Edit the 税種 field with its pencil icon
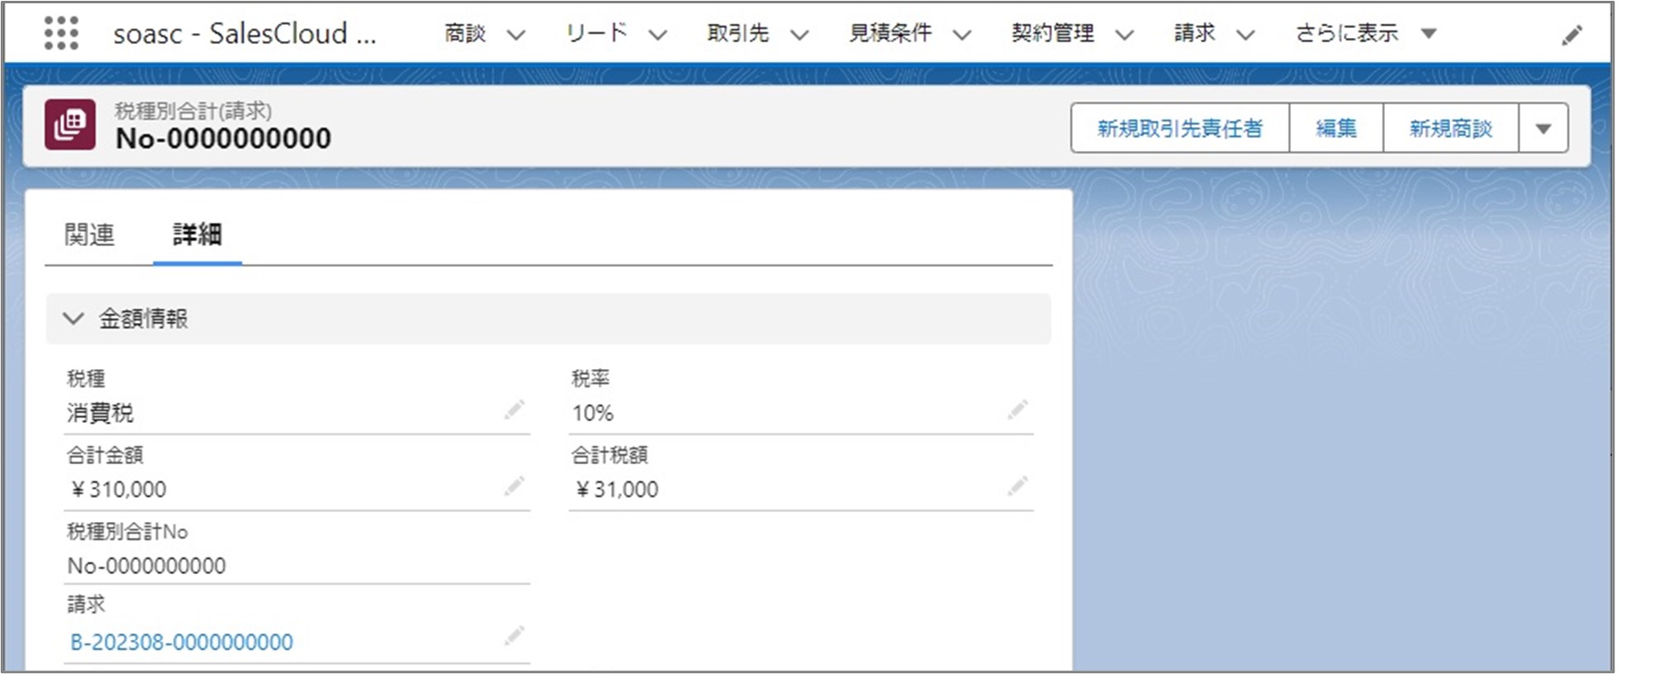This screenshot has height=678, width=1674. point(515,410)
